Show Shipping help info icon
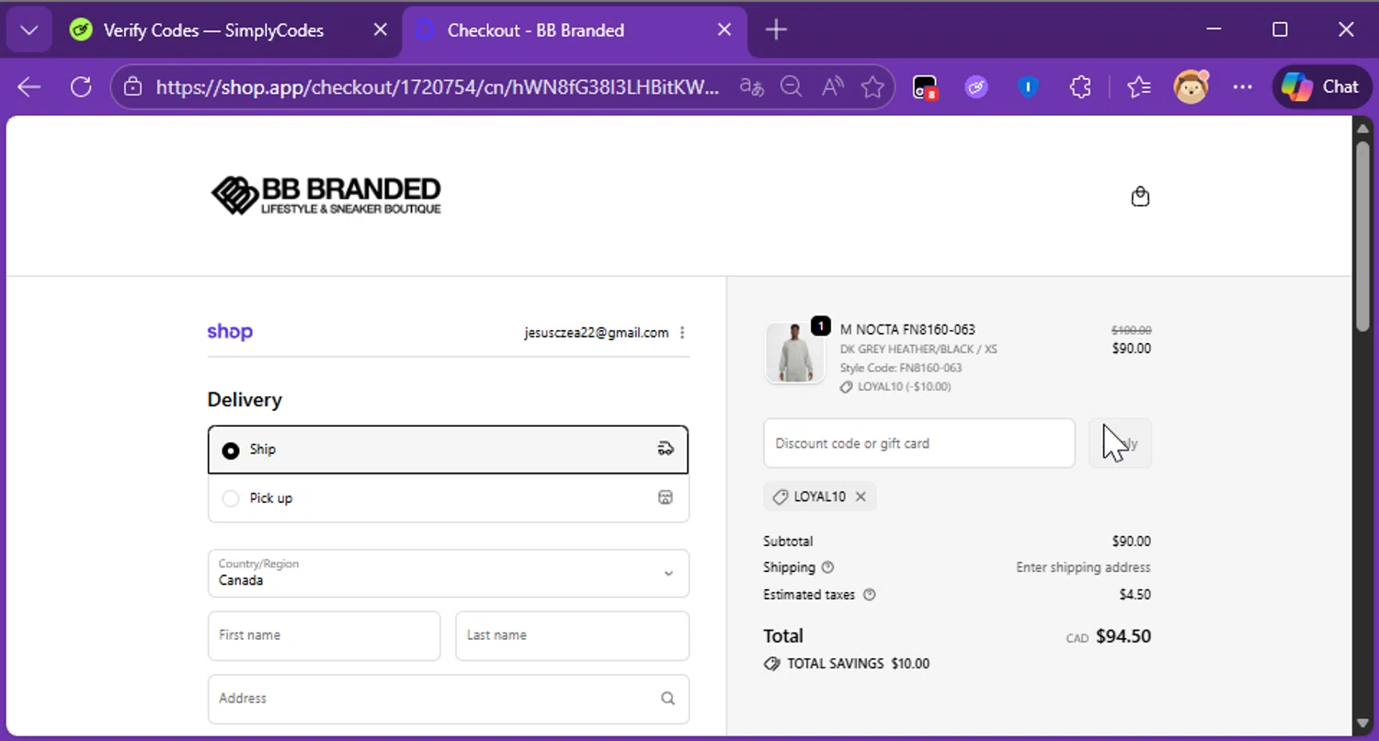The width and height of the screenshot is (1379, 741). (x=827, y=567)
